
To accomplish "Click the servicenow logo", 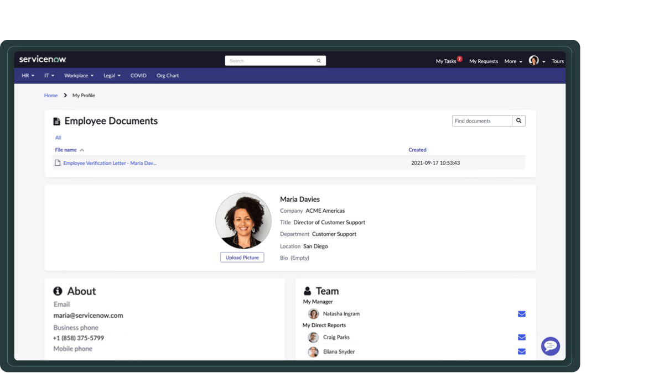I will (42, 59).
